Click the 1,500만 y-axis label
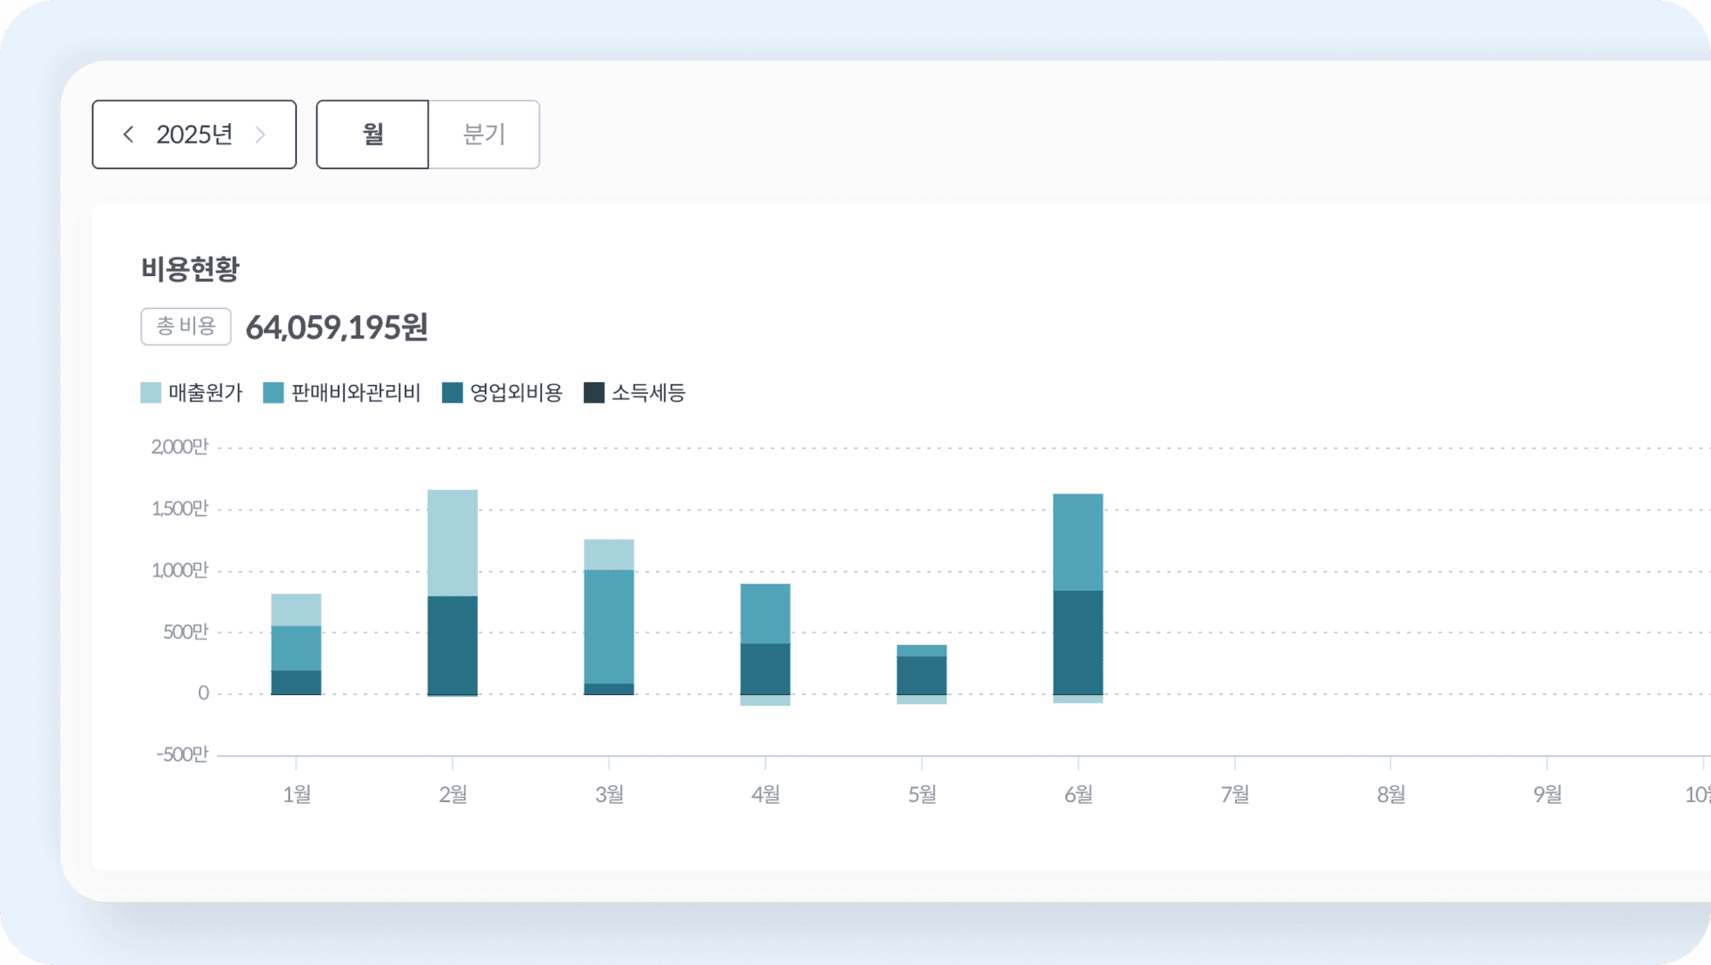Screen dimensions: 1711x965 tap(179, 508)
